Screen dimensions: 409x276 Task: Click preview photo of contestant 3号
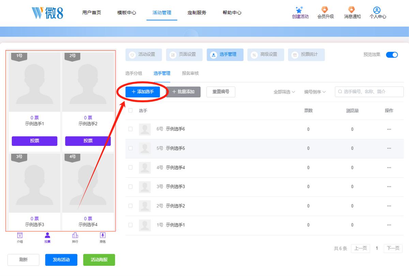pos(34,183)
